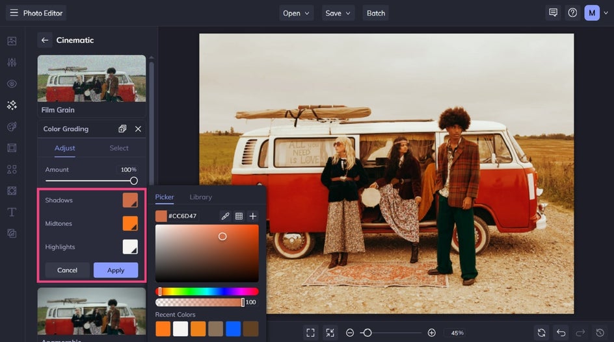
Task: Click the fit-to-screen icon in bottom bar
Action: (310, 333)
